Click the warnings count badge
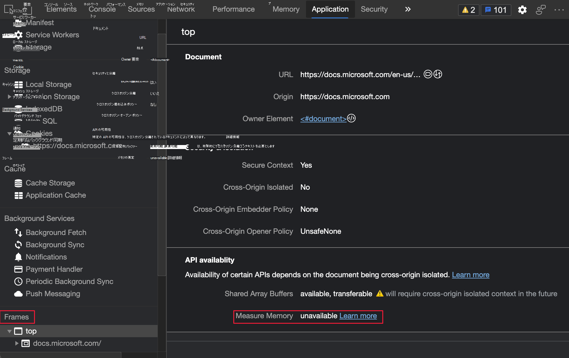Viewport: 569px width, 358px height. [468, 10]
